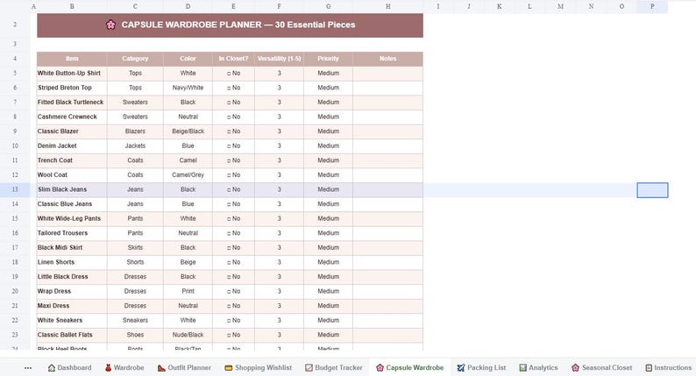Viewport: 696px width, 376px height.
Task: Click the Nude/Black color cell
Action: (188, 335)
